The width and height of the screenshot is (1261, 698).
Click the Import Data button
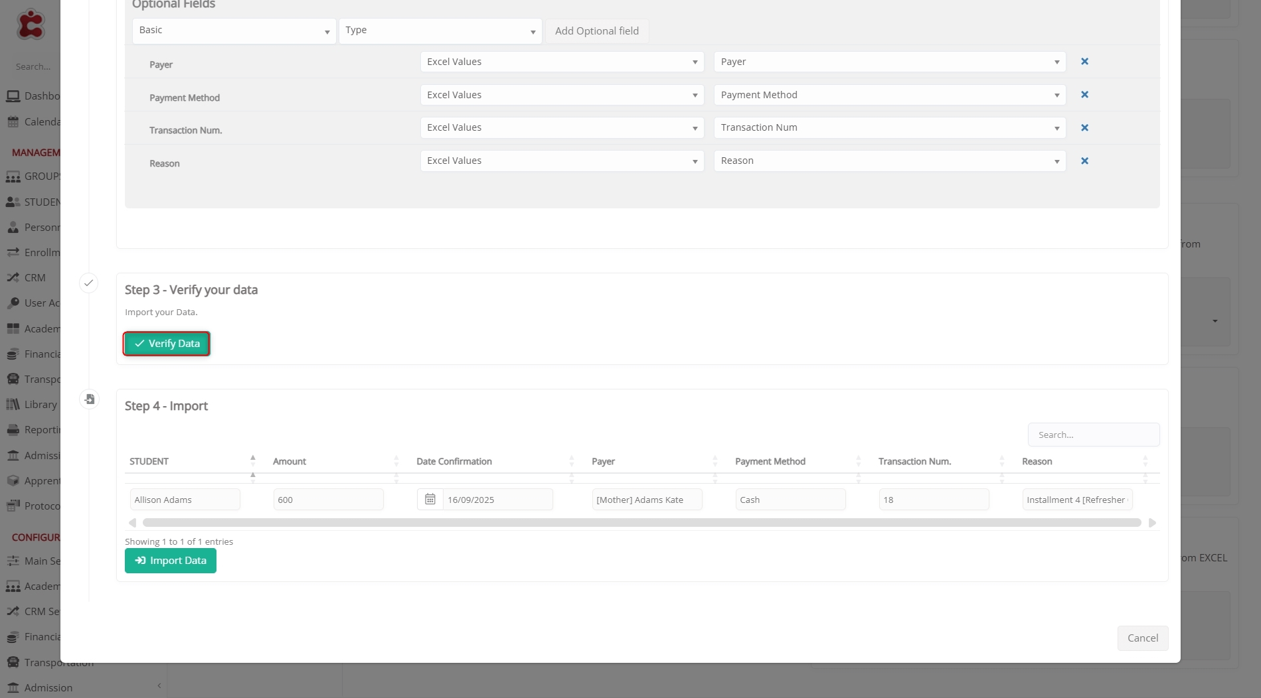pyautogui.click(x=171, y=561)
